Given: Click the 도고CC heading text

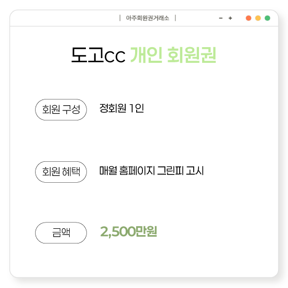Looking at the screenshot, I should pyautogui.click(x=98, y=55).
